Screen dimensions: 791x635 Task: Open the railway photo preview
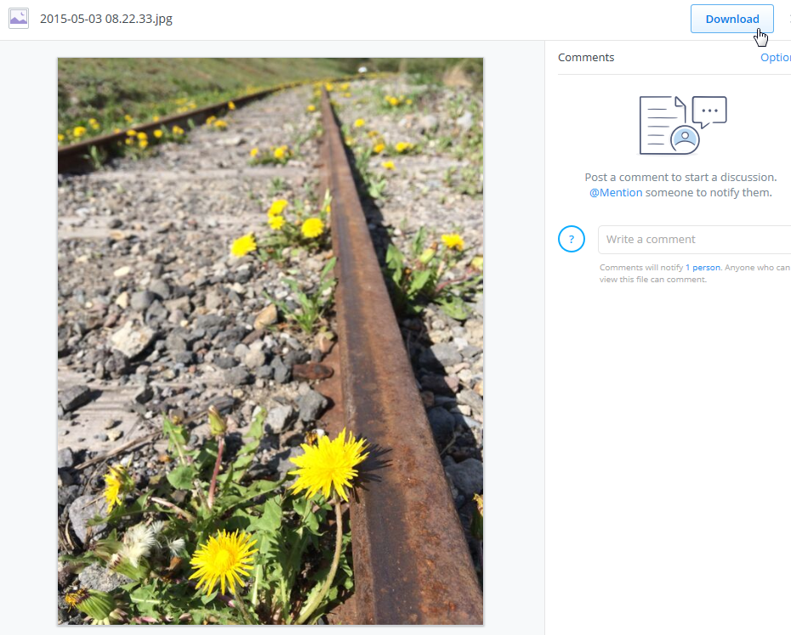pyautogui.click(x=270, y=340)
